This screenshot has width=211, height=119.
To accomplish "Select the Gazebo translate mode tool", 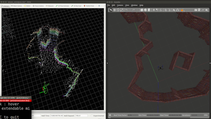I will click(114, 10).
